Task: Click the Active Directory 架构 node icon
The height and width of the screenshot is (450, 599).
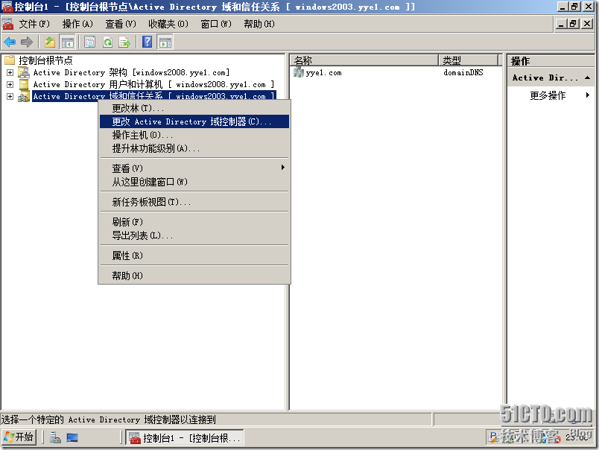Action: pyautogui.click(x=24, y=72)
